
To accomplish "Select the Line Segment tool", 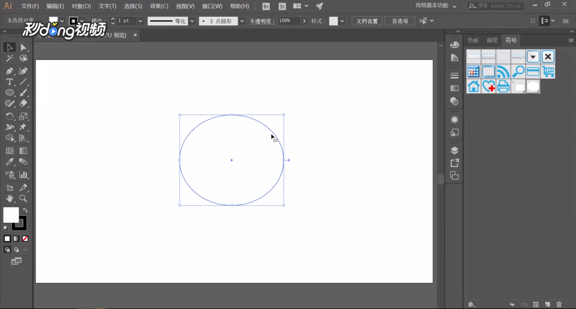I will pyautogui.click(x=23, y=82).
